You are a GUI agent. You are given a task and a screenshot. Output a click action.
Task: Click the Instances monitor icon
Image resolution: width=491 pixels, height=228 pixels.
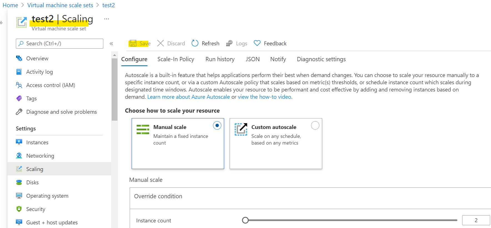pos(19,142)
